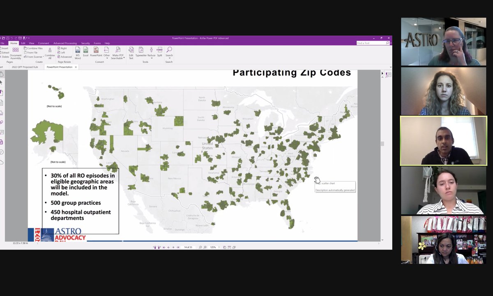Click Make PDF Searchable icon
Image resolution: width=493 pixels, height=296 pixels.
pos(118,53)
